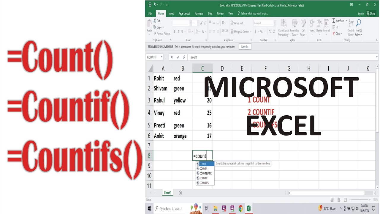Viewport: 380px width, 214px height.
Task: Confirm the formula with the checkmark icon
Action: point(178,57)
